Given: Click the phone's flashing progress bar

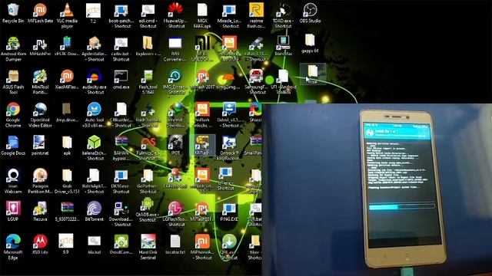Looking at the screenshot, I should coord(401,207).
